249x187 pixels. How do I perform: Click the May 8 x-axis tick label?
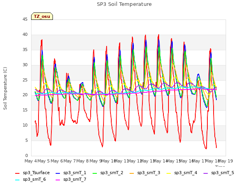tap(82, 161)
